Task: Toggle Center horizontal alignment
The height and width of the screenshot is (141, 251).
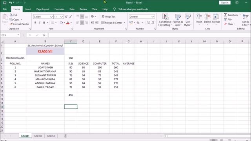Action: click(82, 23)
